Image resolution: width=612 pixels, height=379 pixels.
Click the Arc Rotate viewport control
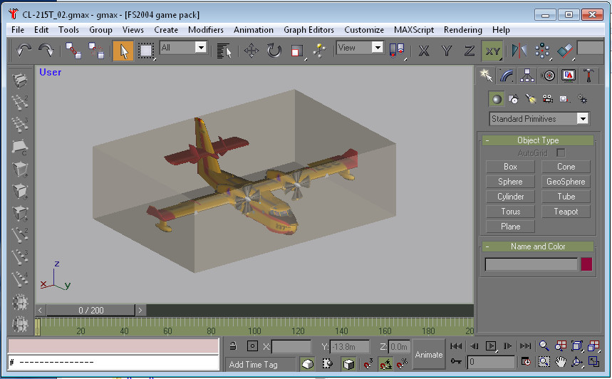click(x=577, y=362)
